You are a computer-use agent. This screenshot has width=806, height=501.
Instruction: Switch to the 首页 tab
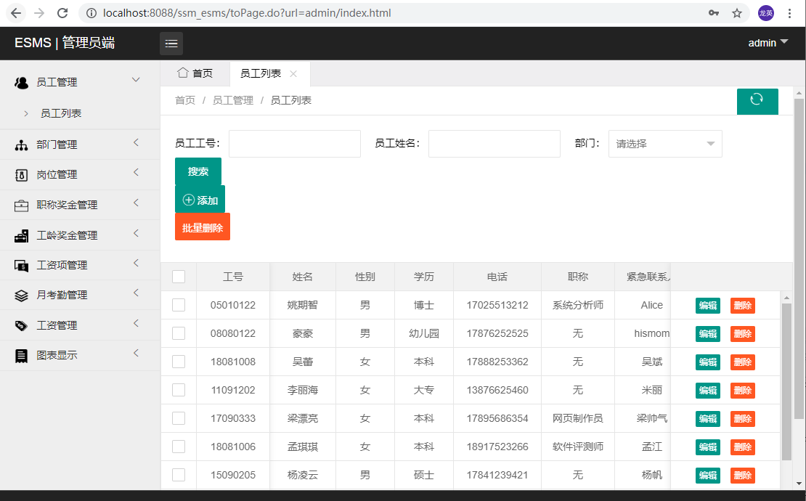click(x=195, y=73)
